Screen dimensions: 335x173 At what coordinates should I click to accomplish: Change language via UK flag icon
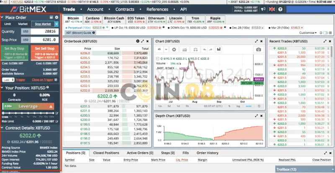(272, 9)
